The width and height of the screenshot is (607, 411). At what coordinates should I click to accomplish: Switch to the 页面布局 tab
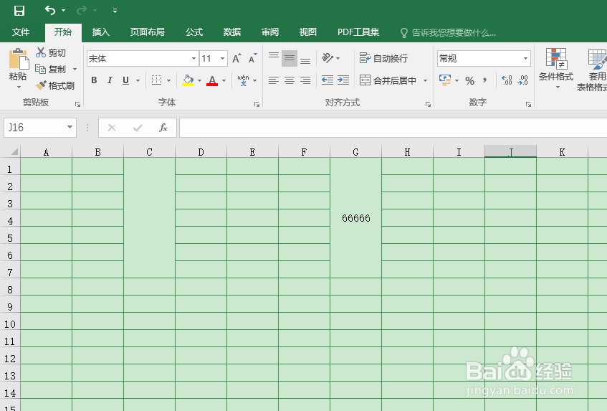point(148,32)
